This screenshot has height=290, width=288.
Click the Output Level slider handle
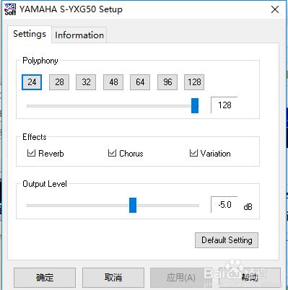(133, 205)
